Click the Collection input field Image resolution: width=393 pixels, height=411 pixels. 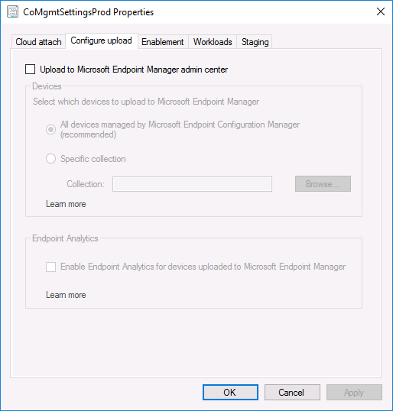(192, 184)
